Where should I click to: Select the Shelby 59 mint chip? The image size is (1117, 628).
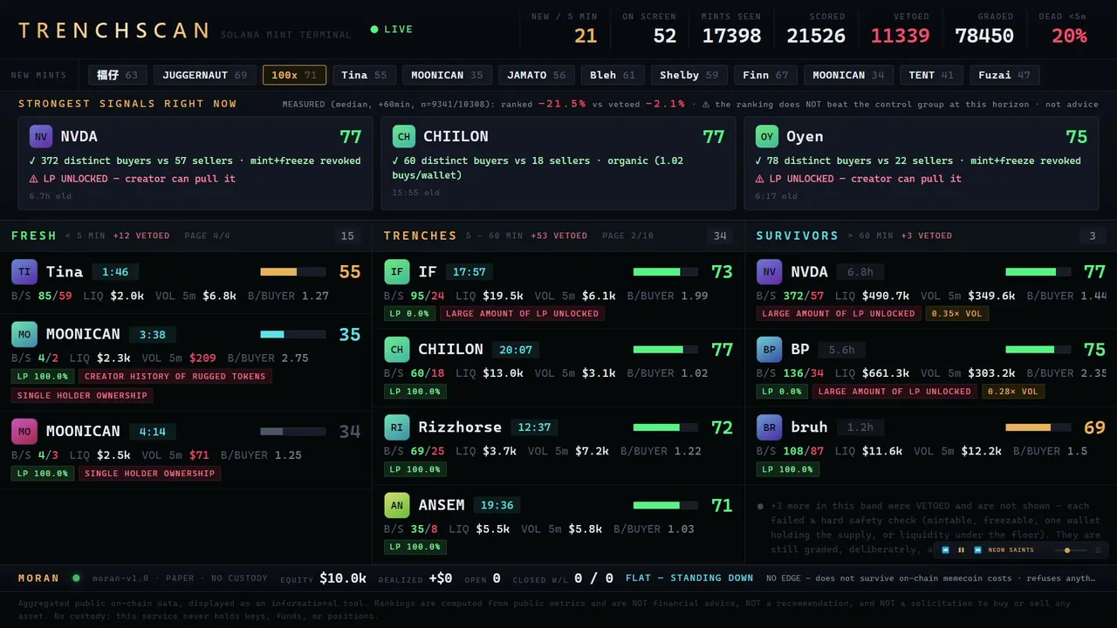[x=689, y=75]
